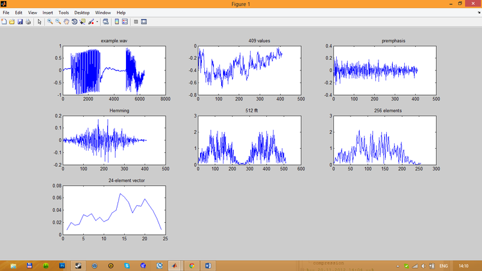Switch to MATLAB in the taskbar
The width and height of the screenshot is (482, 271).
point(175,266)
